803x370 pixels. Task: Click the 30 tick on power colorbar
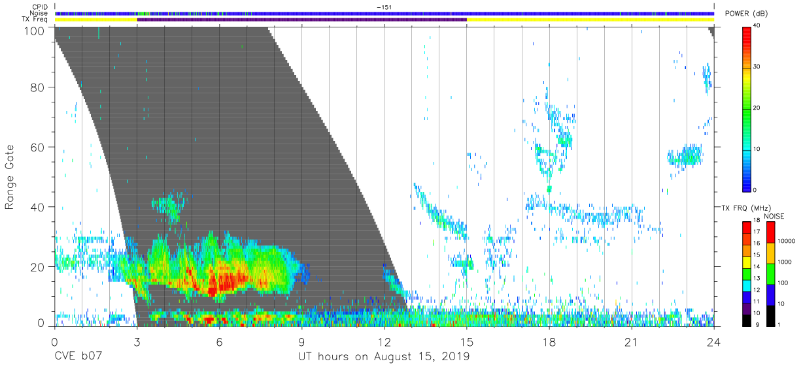pyautogui.click(x=757, y=67)
